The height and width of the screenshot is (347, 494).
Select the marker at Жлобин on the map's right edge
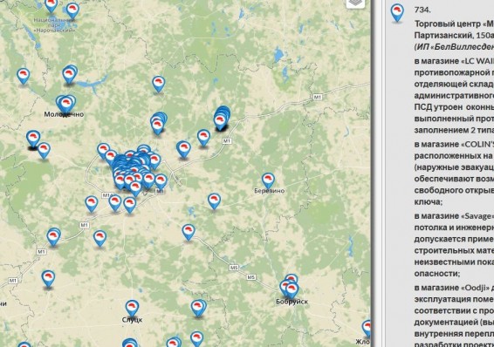coord(367,329)
